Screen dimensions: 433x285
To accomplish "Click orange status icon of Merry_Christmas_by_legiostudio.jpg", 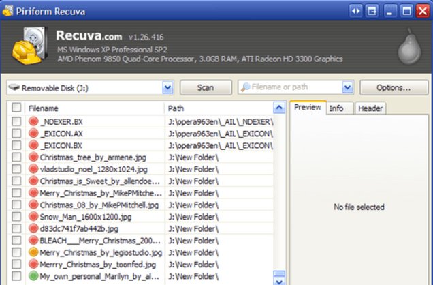I will 33,252.
